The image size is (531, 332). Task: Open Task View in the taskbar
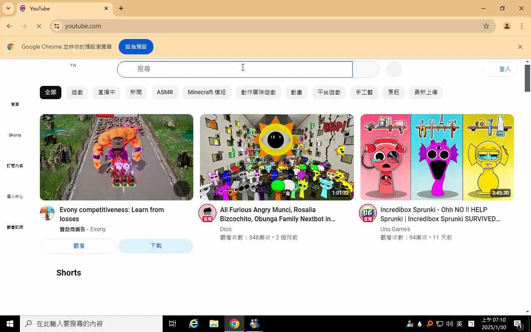[x=173, y=324]
